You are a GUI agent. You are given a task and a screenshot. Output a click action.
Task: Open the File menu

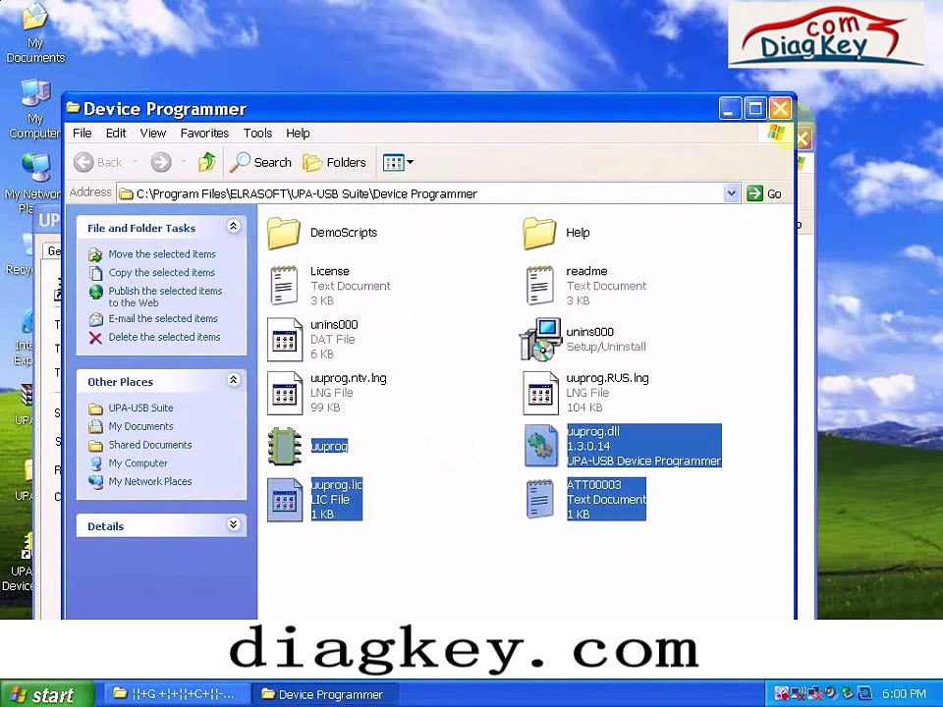pos(83,133)
